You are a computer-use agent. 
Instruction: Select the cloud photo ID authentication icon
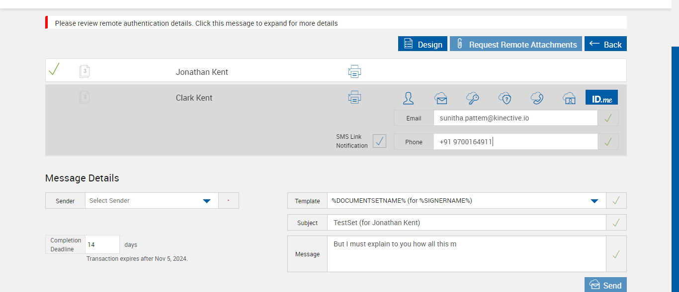tap(569, 98)
